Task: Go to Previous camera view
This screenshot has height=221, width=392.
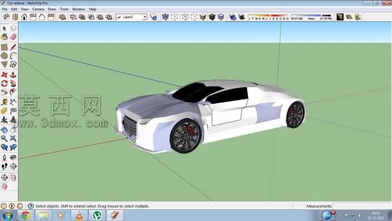Action: pyautogui.click(x=4, y=147)
